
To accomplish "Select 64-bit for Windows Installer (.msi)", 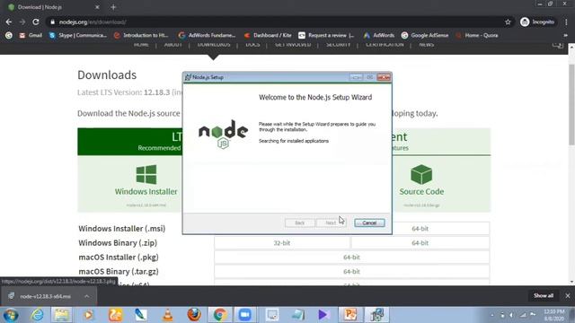I will point(420,229).
